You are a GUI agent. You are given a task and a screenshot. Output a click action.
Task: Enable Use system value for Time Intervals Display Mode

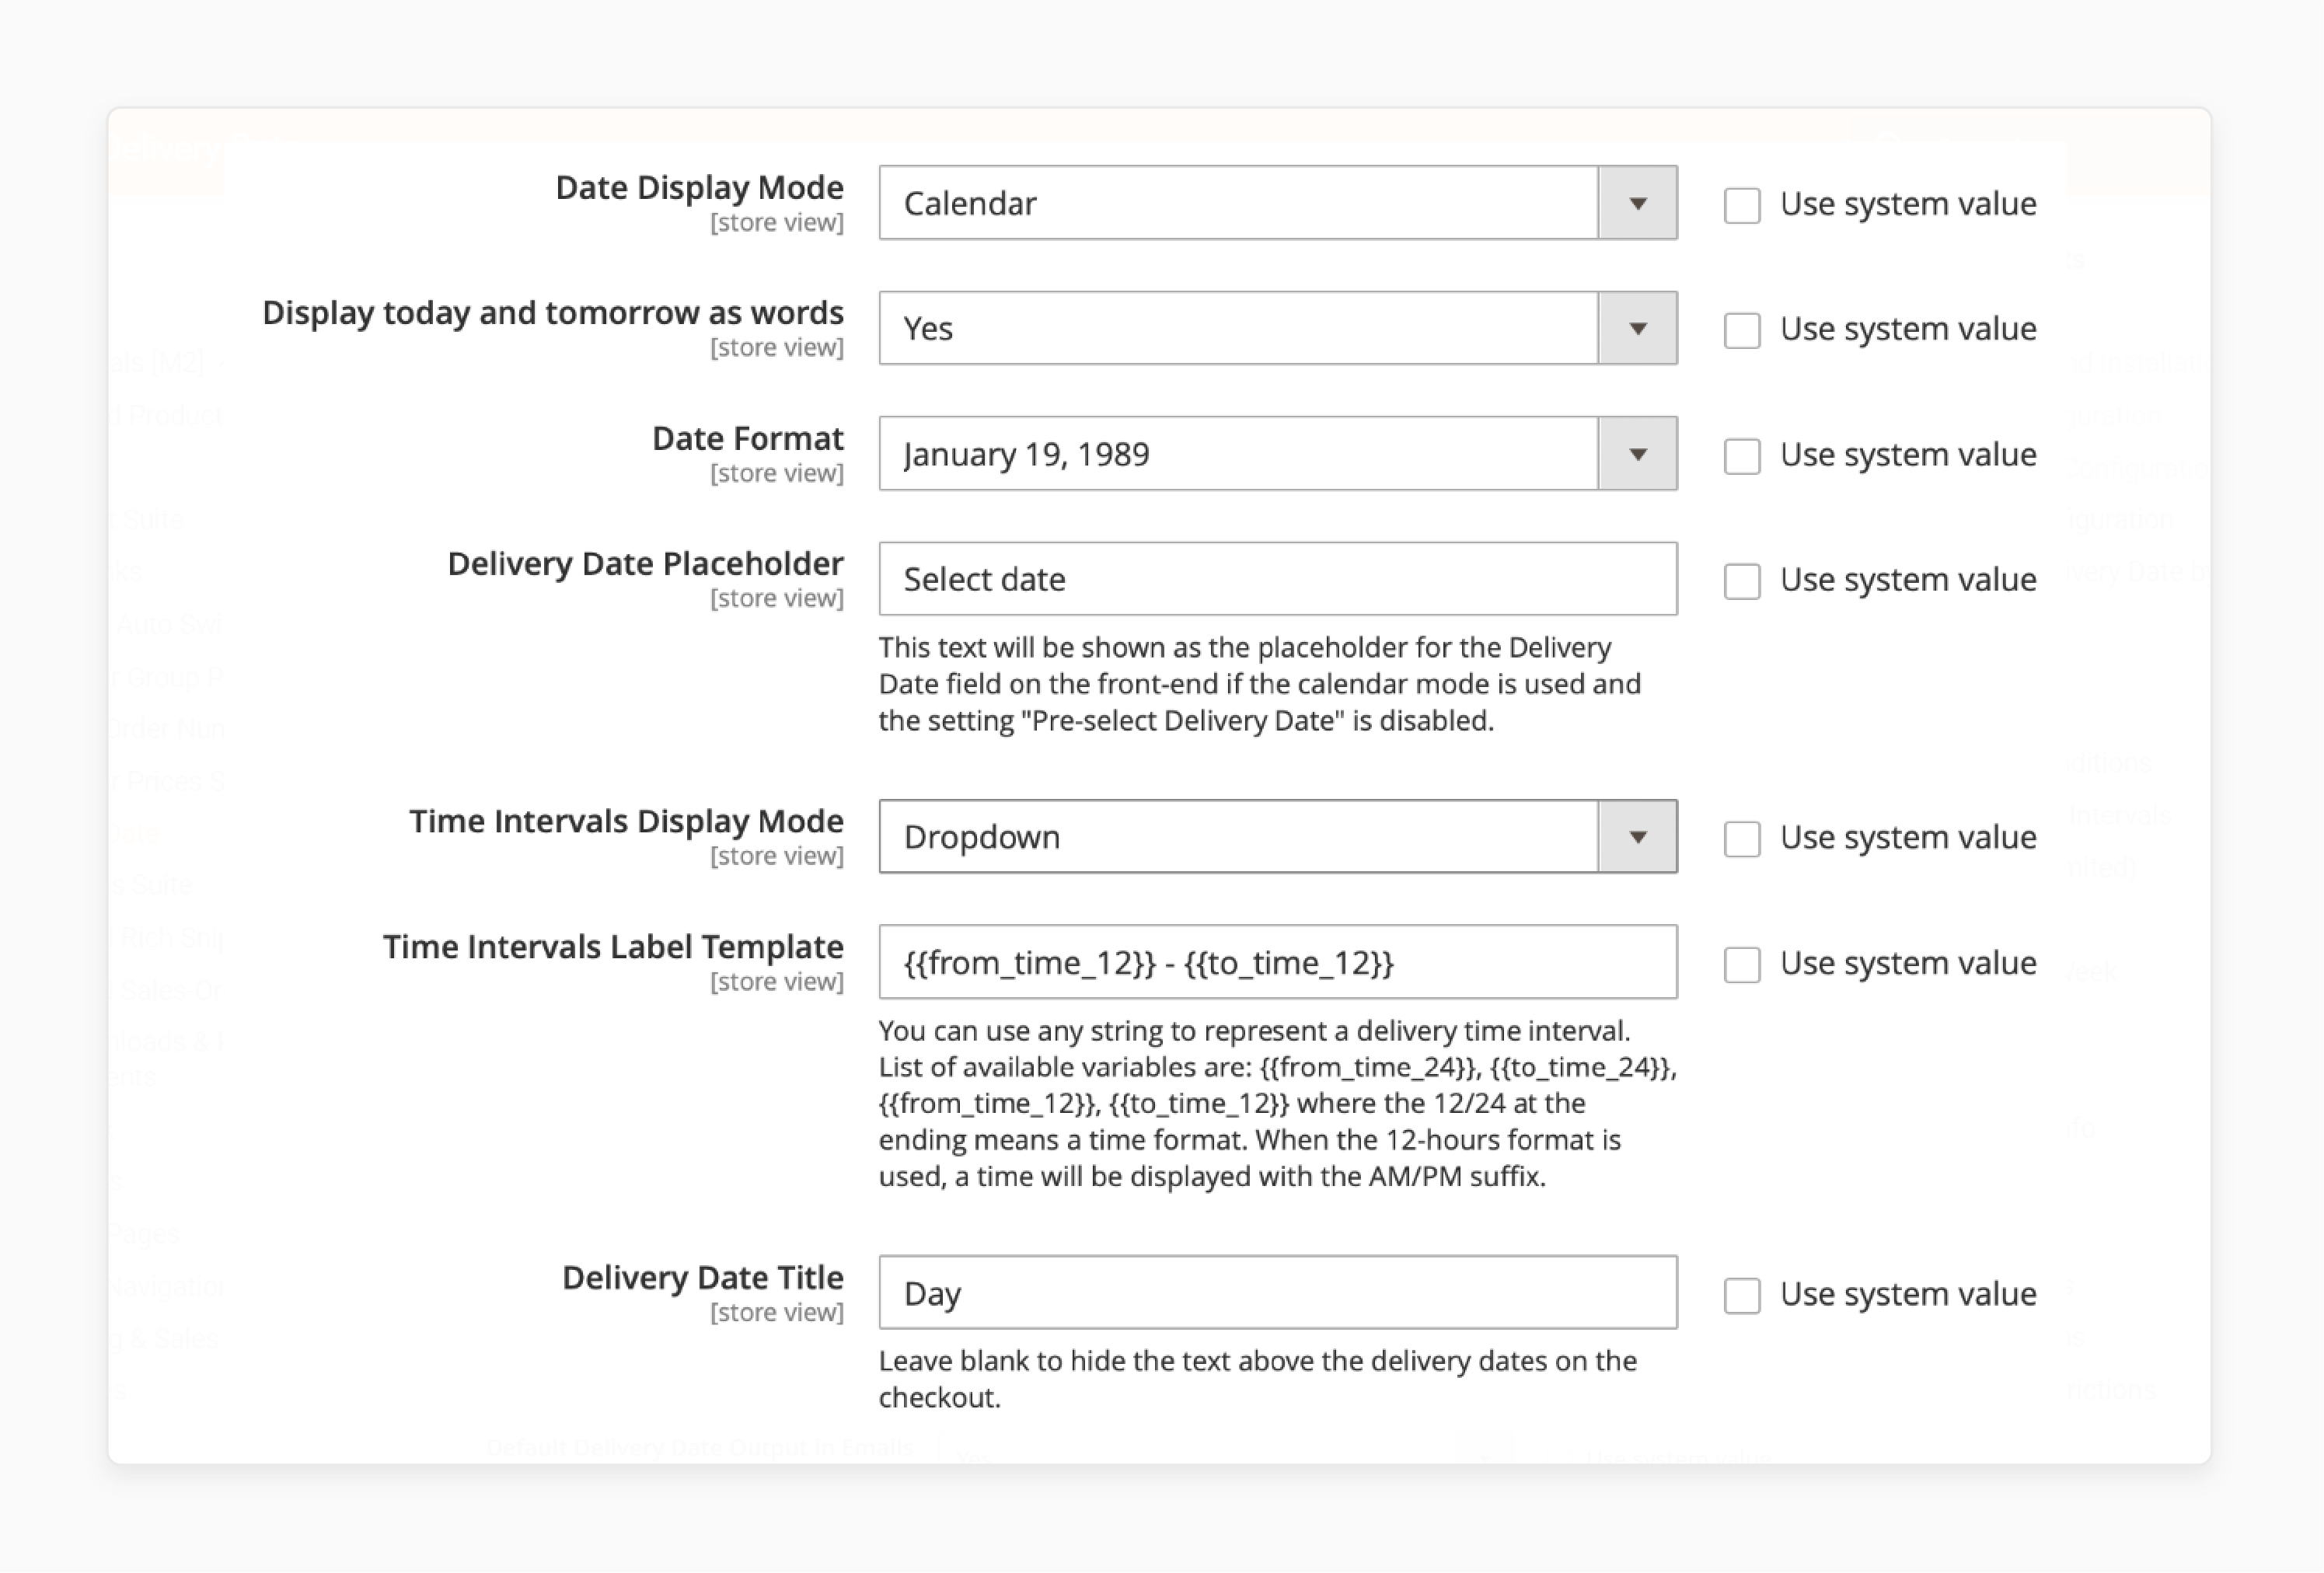coord(1741,839)
